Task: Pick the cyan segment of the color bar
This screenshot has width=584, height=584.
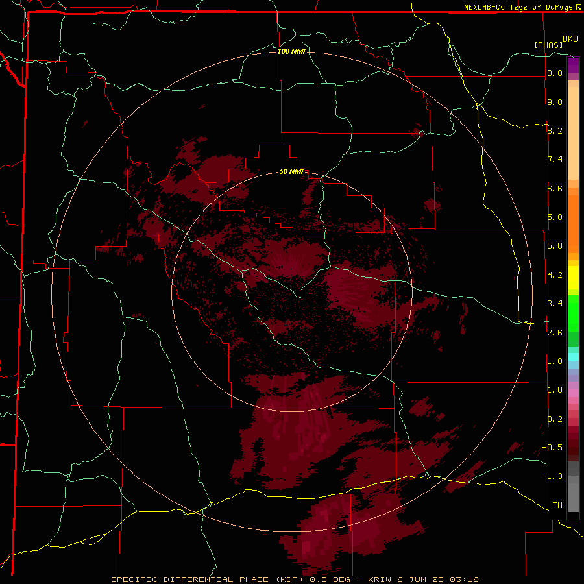Action: coord(573,357)
